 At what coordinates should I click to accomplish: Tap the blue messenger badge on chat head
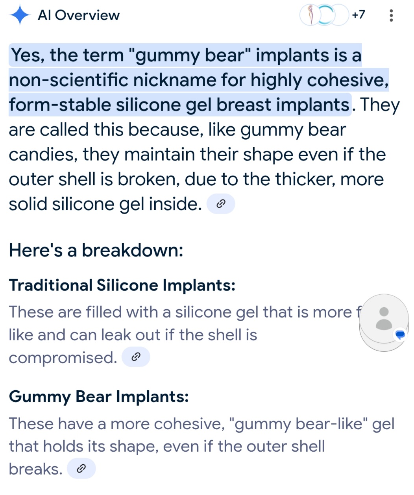coord(400,335)
